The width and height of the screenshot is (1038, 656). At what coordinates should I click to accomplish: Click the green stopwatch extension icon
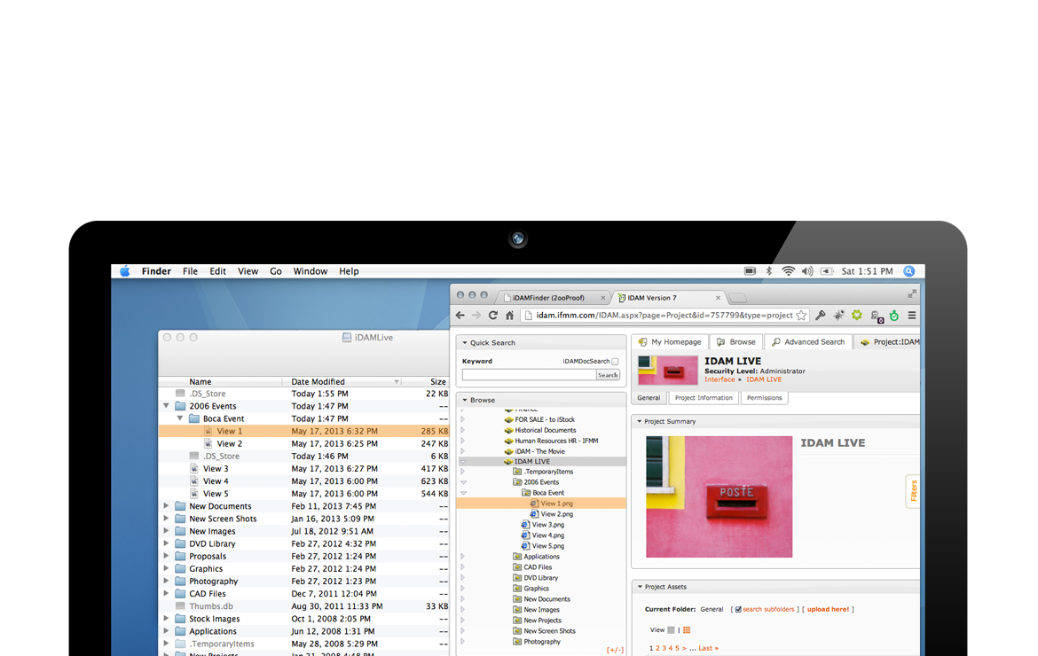pyautogui.click(x=894, y=316)
